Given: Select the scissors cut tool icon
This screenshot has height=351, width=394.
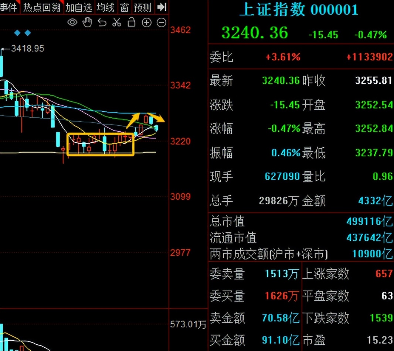Looking at the screenshot, I should click(117, 22).
